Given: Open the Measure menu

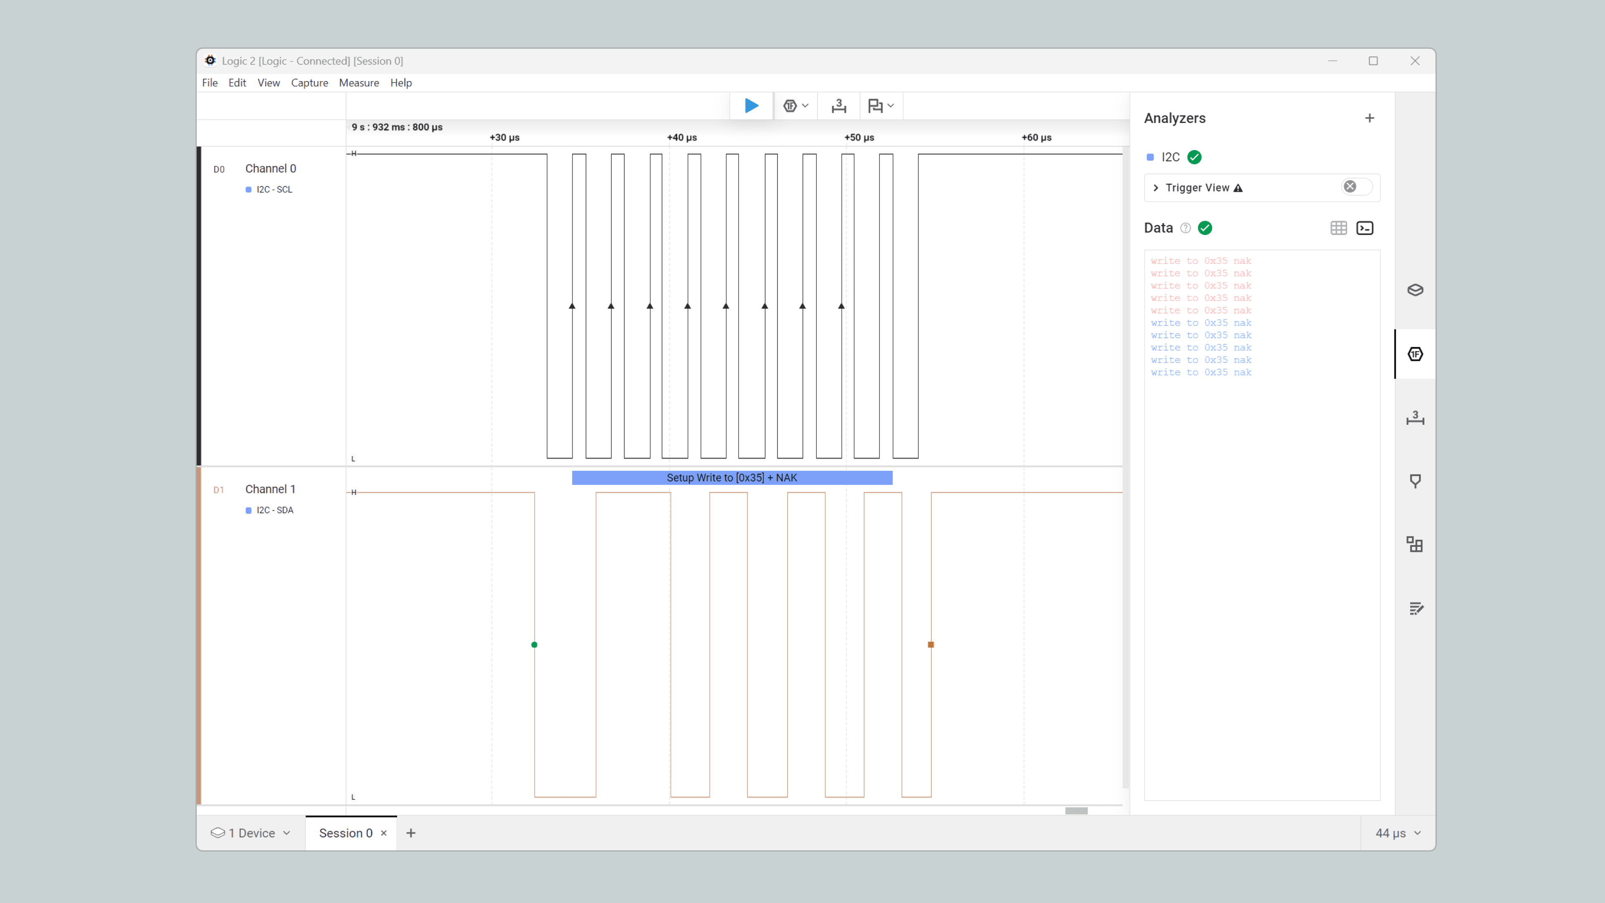Looking at the screenshot, I should click(359, 83).
